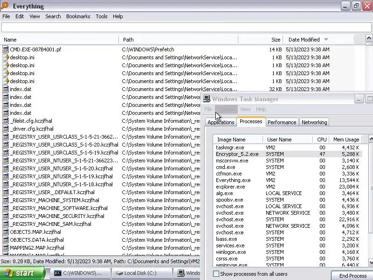This screenshot has width=373, height=280.
Task: Switch to the Performance tab
Action: tap(282, 122)
